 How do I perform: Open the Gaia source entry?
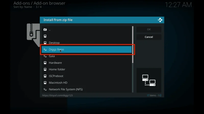point(87,56)
